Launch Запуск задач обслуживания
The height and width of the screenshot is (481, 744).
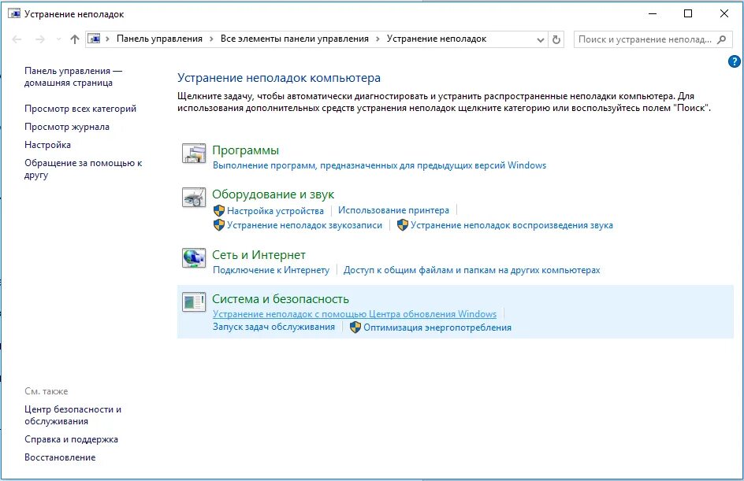pyautogui.click(x=273, y=327)
